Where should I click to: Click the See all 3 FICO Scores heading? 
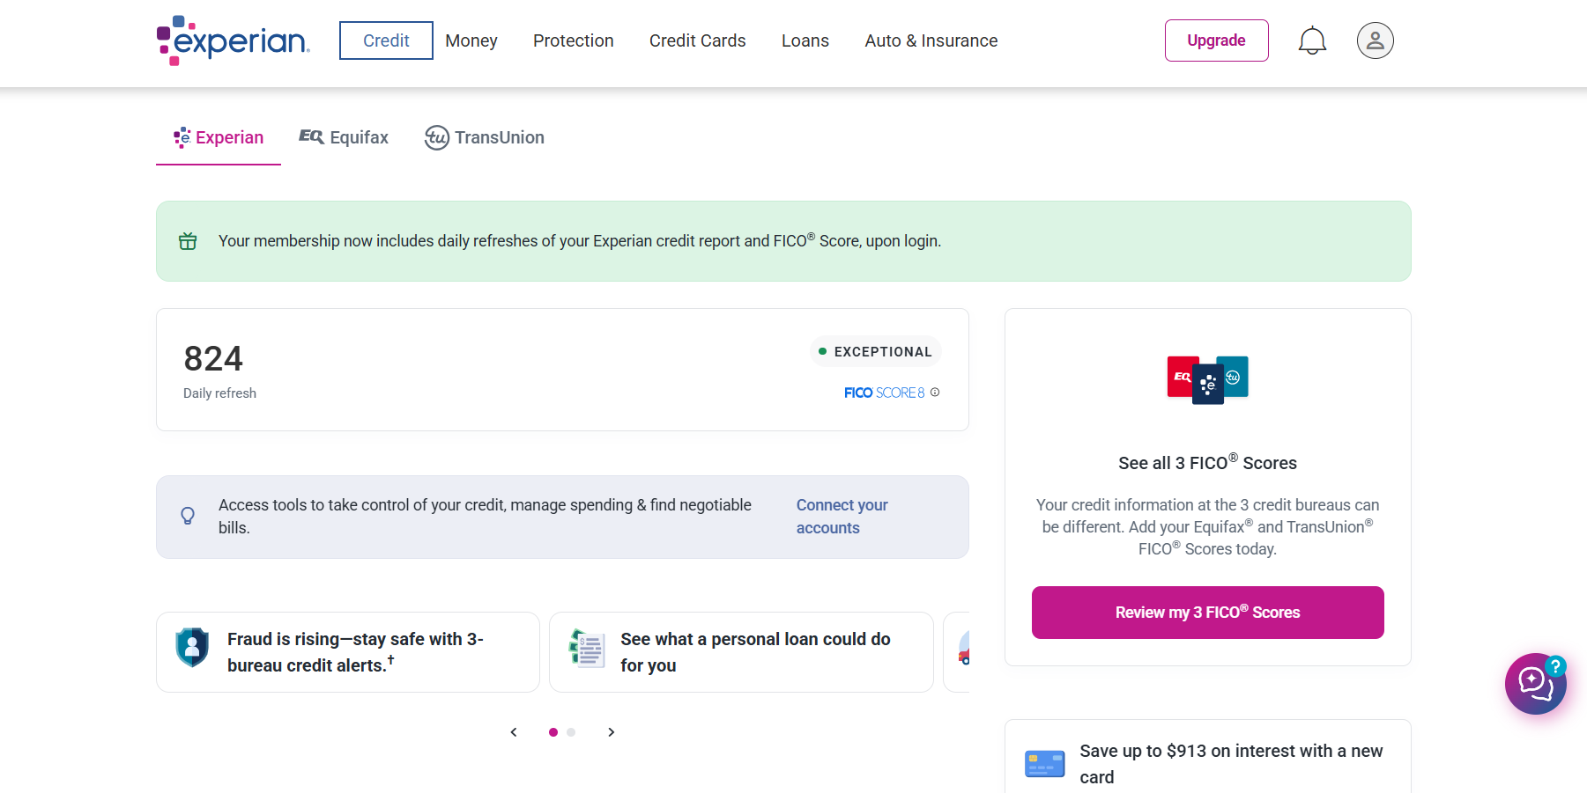1208,462
